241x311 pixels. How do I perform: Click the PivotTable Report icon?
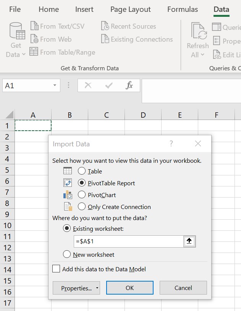[x=68, y=183]
